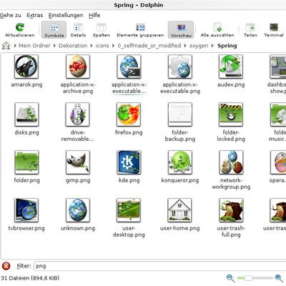Expand arrow before Spring breadcrumb
The width and height of the screenshot is (286, 286).
[212, 46]
